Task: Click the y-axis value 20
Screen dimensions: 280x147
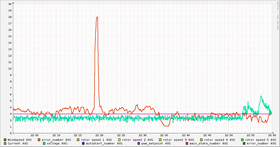Action: click(x=10, y=4)
